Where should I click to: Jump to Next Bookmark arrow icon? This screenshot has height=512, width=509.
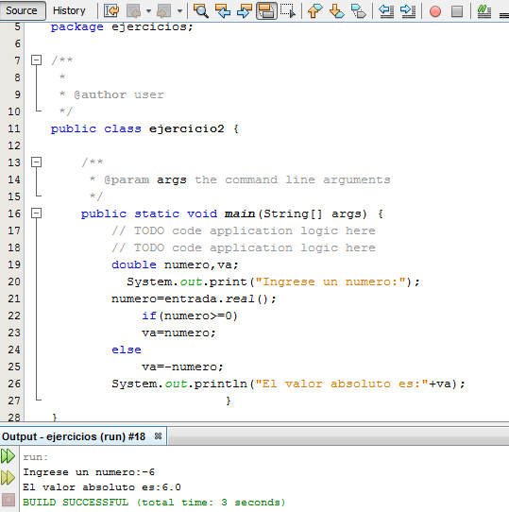click(x=336, y=10)
